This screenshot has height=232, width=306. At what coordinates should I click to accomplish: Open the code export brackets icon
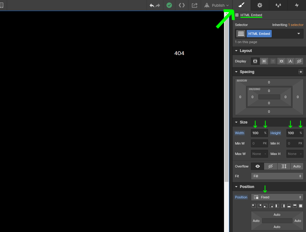[x=182, y=5]
